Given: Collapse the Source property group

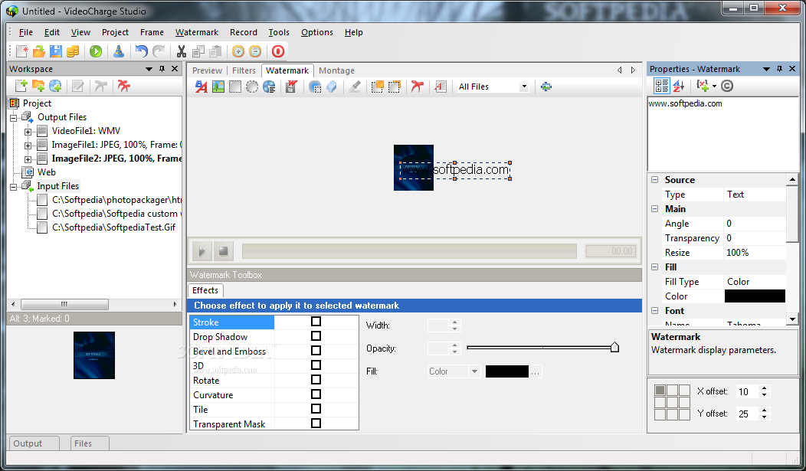Looking at the screenshot, I should (x=654, y=180).
